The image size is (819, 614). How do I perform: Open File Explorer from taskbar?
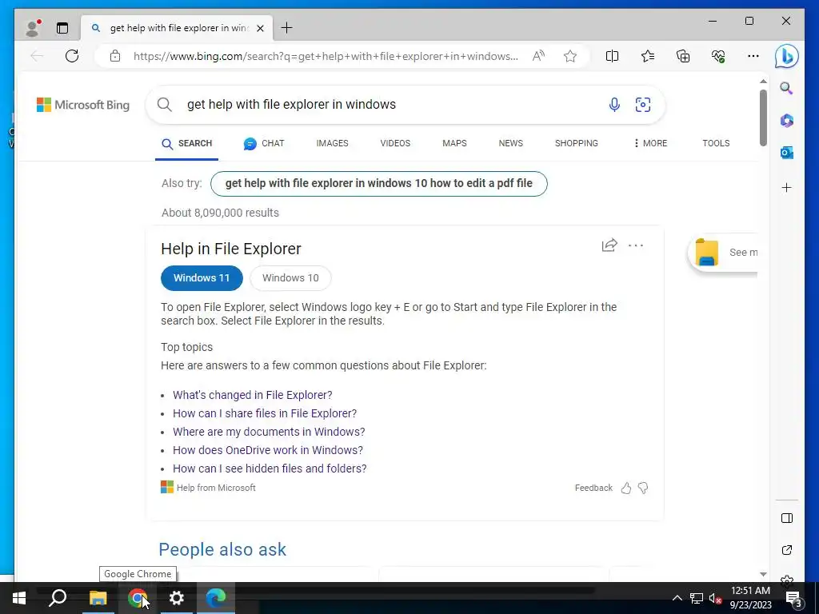click(x=98, y=598)
